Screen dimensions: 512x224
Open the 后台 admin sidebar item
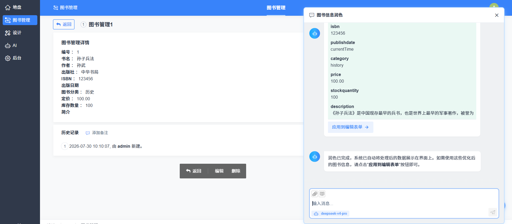(20, 58)
